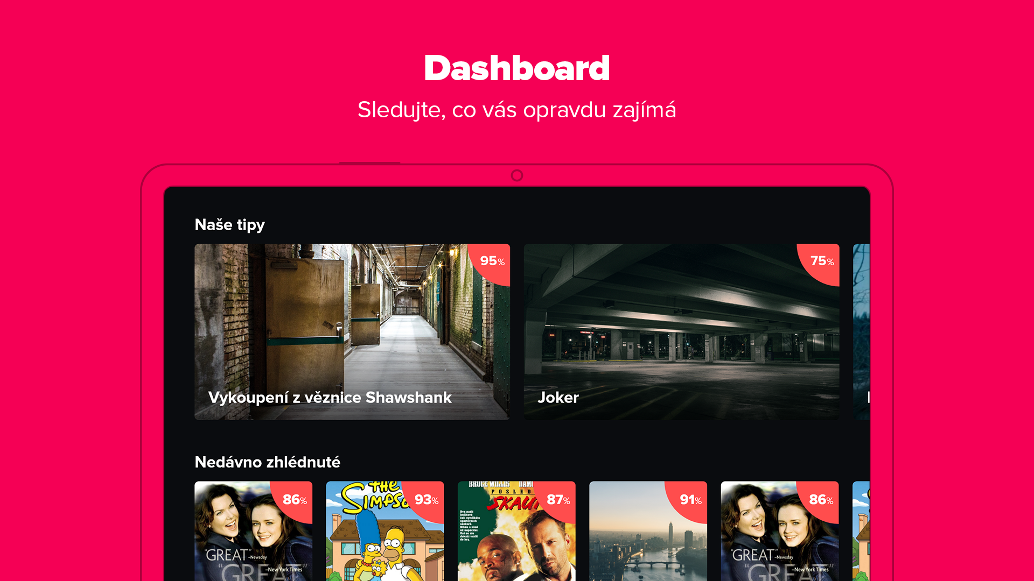Click the 86% badge on the second Gilmore Girls poster
Screen dimensions: 1034x581
click(x=819, y=501)
